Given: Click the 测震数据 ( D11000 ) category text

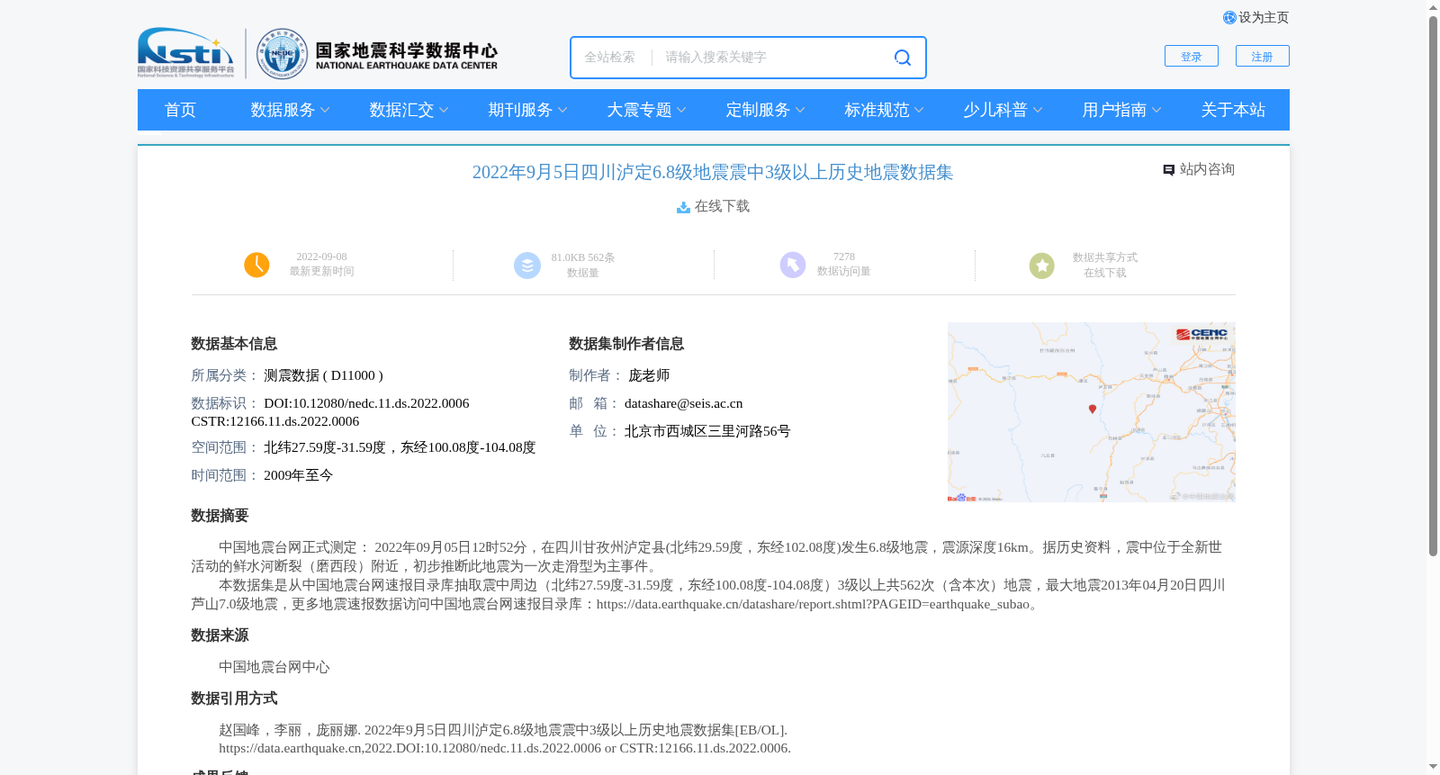Looking at the screenshot, I should [323, 376].
